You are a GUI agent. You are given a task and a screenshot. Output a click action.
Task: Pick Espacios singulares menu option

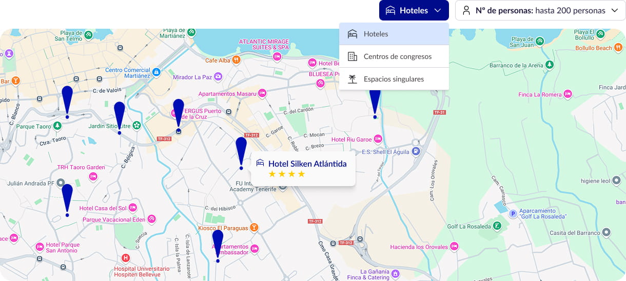coord(394,79)
